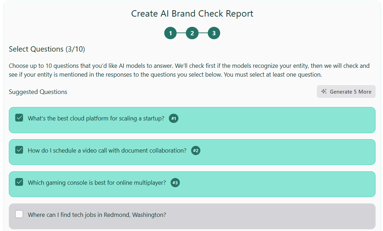Click 'What's the best cloud platform' question text
Viewport: 383px width, 231px height.
tap(96, 118)
